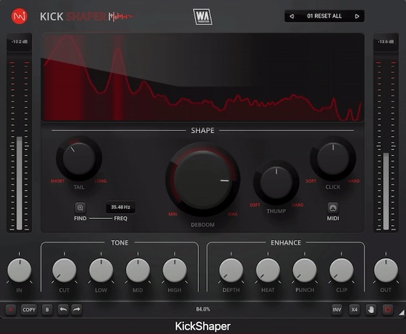Toggle the INV button
The image size is (406, 334).
(337, 310)
